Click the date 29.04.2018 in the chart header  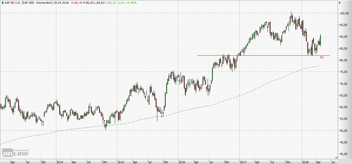click(x=61, y=3)
